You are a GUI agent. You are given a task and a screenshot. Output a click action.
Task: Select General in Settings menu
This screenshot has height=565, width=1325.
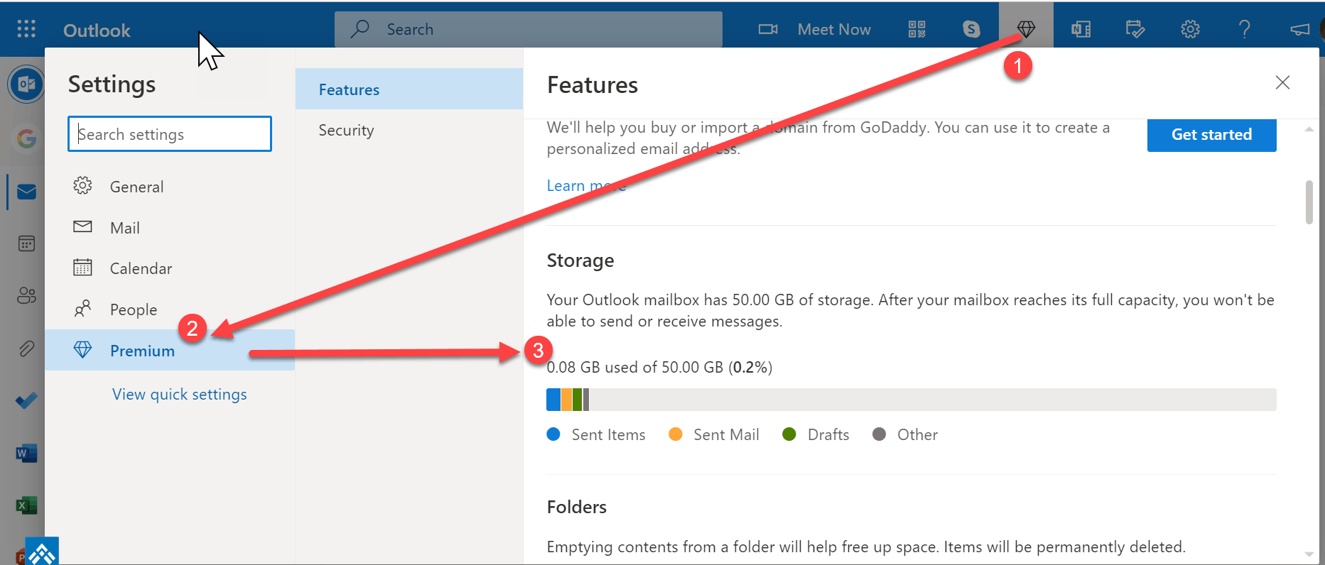[x=170, y=187]
